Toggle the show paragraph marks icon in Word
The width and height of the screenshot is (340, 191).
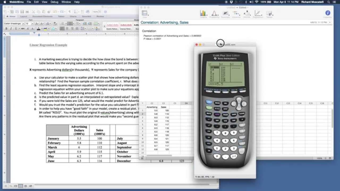[70, 12]
